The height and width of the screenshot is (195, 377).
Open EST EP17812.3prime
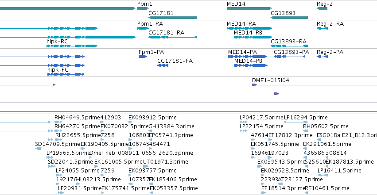pyautogui.click(x=291, y=135)
